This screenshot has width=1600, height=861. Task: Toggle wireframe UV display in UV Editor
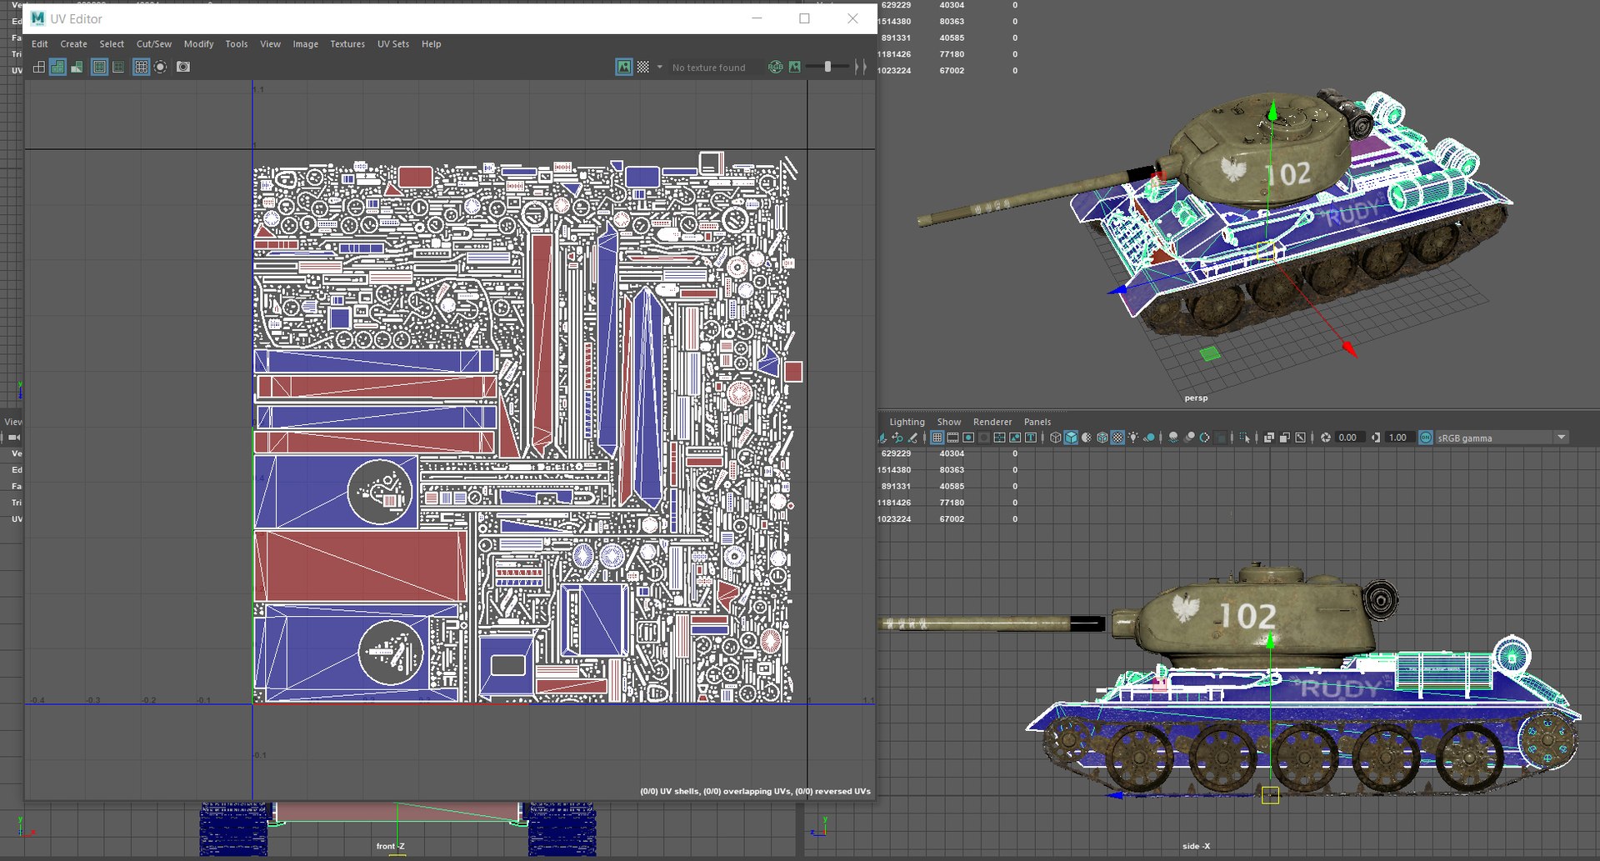tap(39, 67)
